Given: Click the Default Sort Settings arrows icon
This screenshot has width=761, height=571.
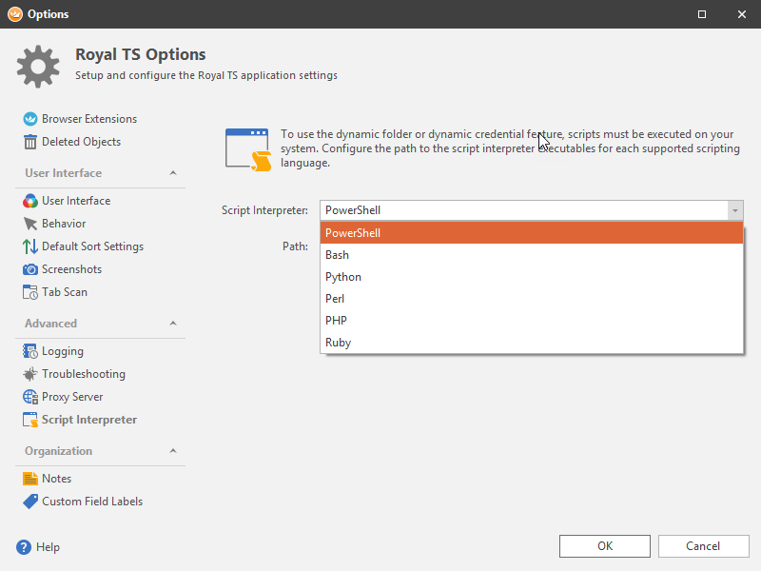Looking at the screenshot, I should point(30,246).
